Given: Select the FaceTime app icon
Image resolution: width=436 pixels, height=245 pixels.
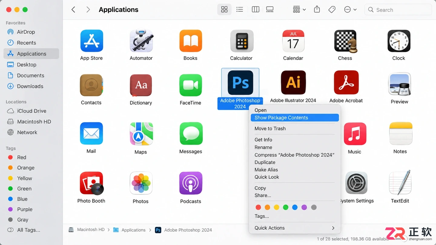Looking at the screenshot, I should coord(190,85).
